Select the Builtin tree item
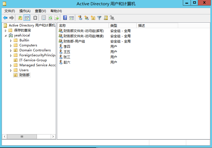Viewport: 212px width, 148px height. [24, 40]
